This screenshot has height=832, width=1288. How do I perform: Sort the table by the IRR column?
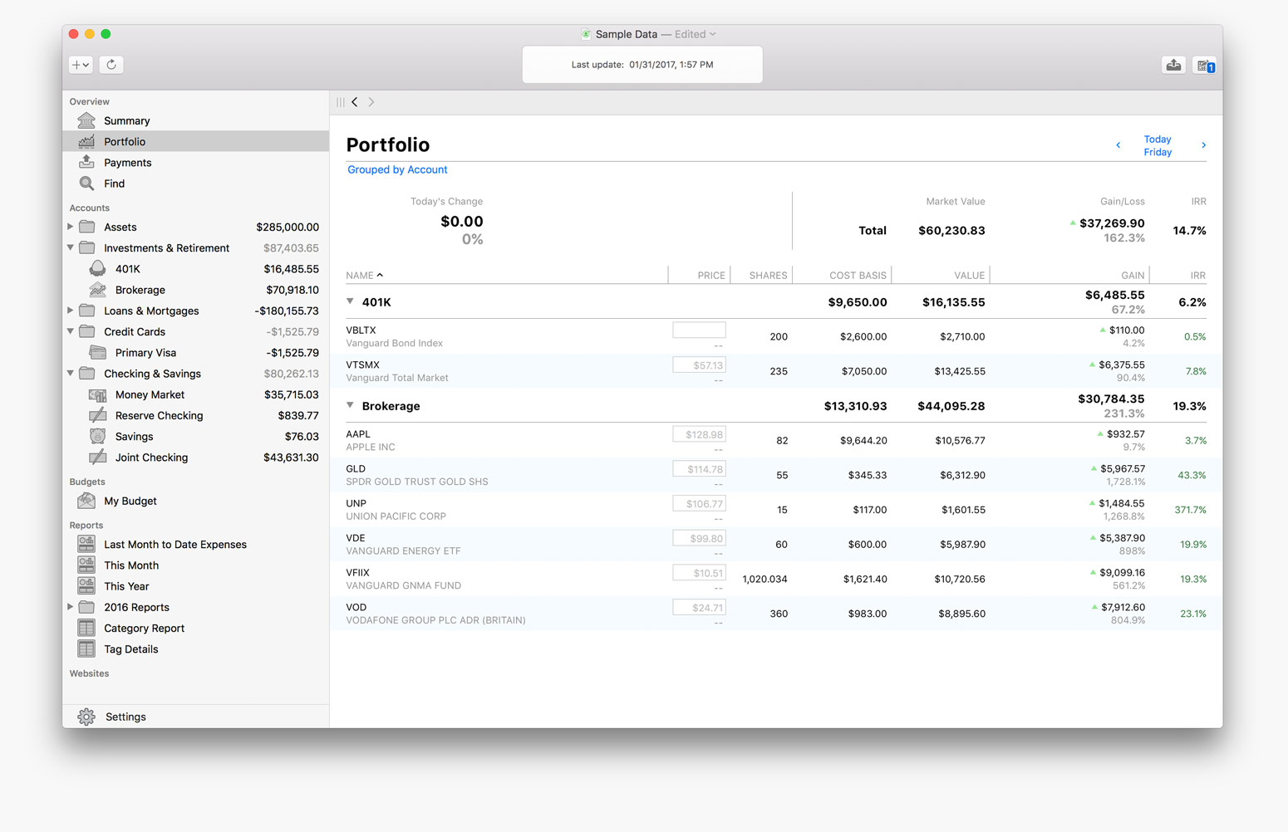[1197, 275]
